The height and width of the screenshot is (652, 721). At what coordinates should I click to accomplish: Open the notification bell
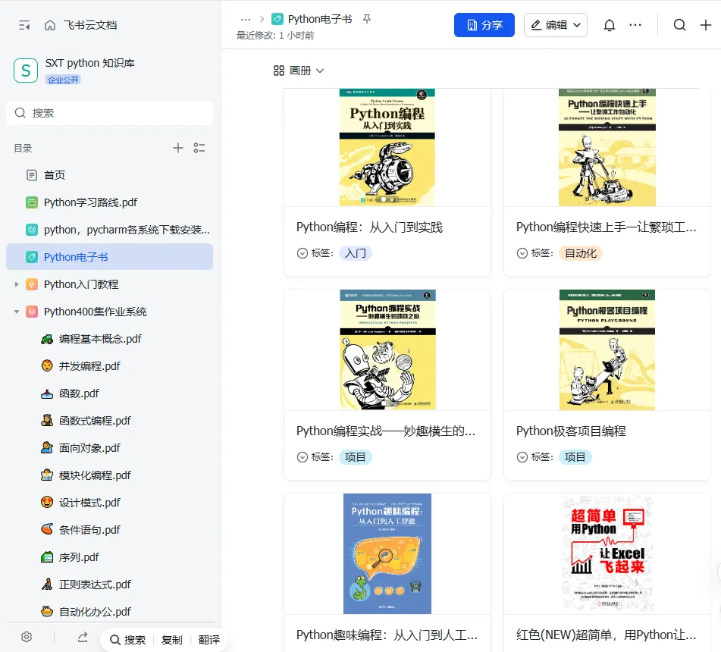tap(610, 25)
